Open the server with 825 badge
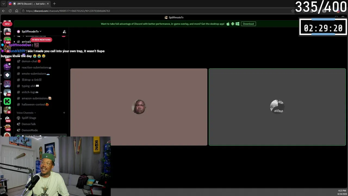This screenshot has width=348, height=196. point(7,119)
